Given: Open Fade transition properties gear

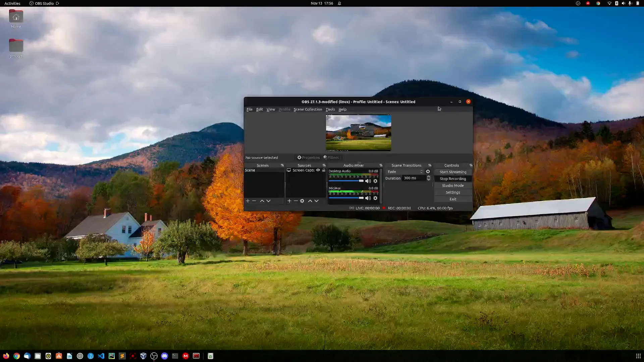Looking at the screenshot, I should (428, 172).
